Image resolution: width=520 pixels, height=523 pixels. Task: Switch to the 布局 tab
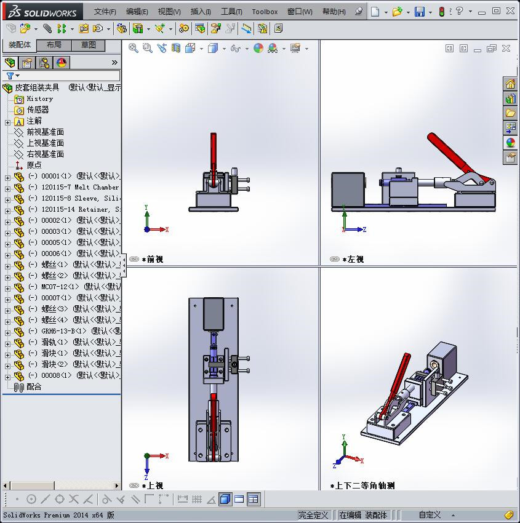tap(54, 45)
